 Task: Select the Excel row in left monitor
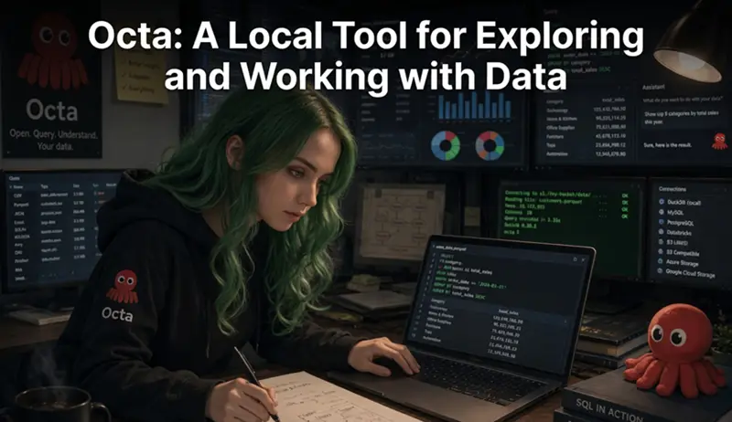[56, 222]
